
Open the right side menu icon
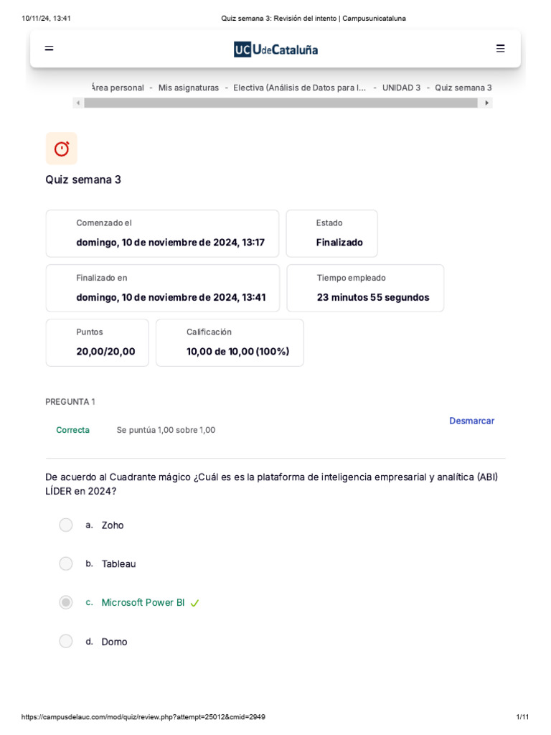click(500, 48)
